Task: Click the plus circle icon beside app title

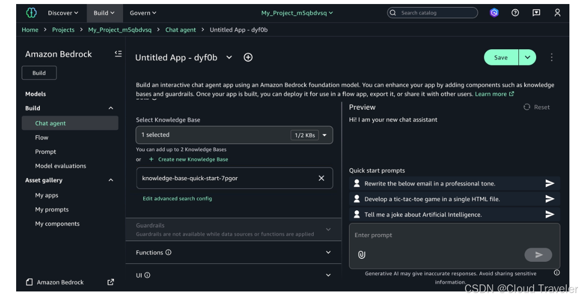Action: pos(248,57)
